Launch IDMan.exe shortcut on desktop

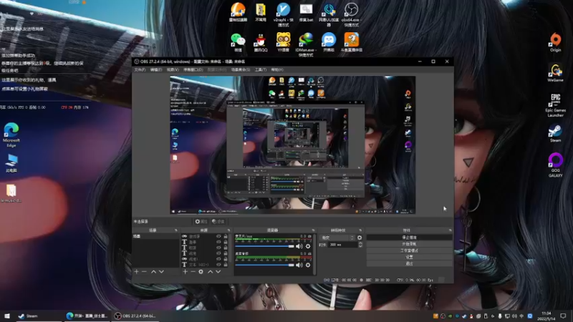pyautogui.click(x=306, y=44)
